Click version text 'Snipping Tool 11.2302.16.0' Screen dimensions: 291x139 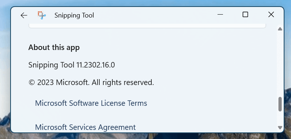tap(72, 65)
